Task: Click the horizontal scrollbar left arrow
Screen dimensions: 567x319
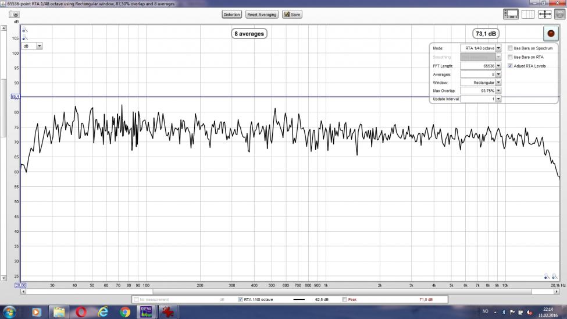Action: pos(23,292)
